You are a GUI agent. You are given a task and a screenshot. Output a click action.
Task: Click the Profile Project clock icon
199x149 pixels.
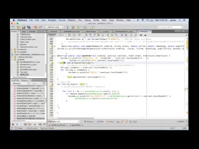point(91,27)
